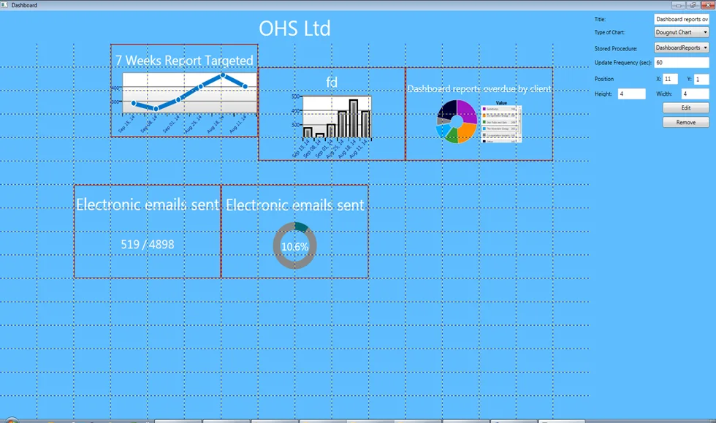The height and width of the screenshot is (423, 716).
Task: Select the fd bar chart
Action: pos(332,114)
